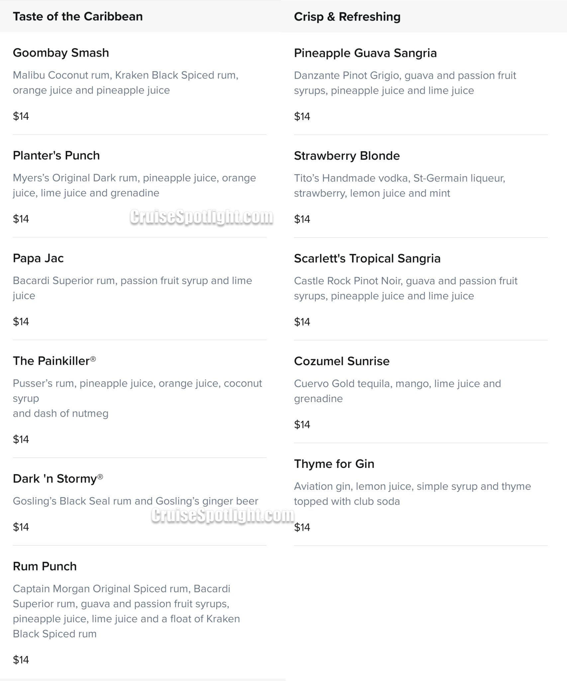
Task: Tap the Planter's Punch drink title
Action: pyautogui.click(x=56, y=155)
